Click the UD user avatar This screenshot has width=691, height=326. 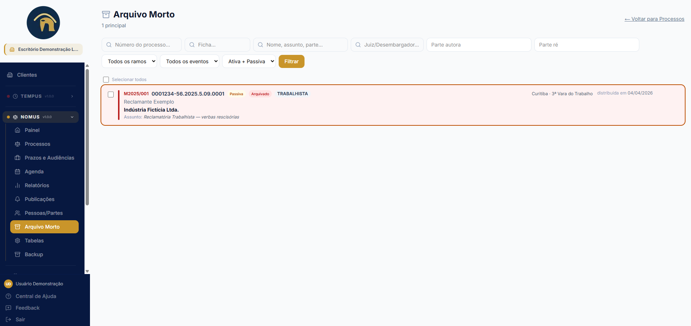(x=8, y=284)
